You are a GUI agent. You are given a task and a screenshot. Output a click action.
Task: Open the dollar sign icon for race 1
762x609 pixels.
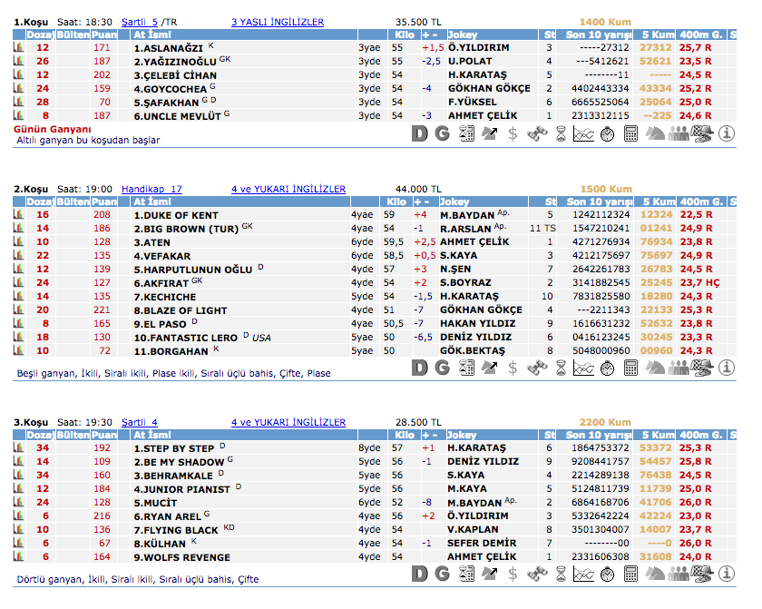513,134
